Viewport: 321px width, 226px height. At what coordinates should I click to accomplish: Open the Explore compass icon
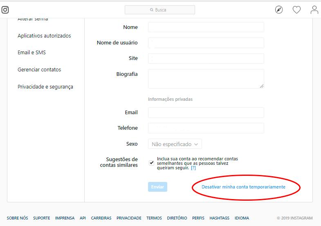[x=279, y=10]
